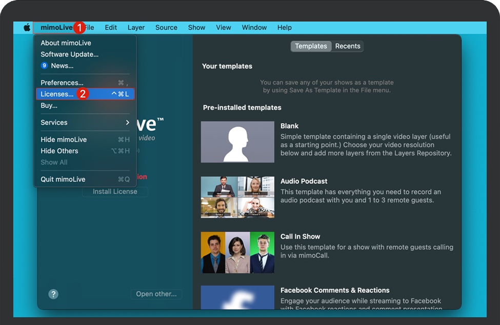Click the Open other… button
This screenshot has height=325, width=500.
(156, 294)
